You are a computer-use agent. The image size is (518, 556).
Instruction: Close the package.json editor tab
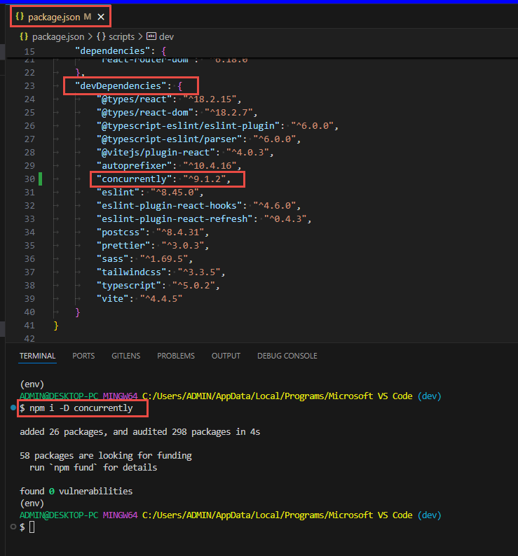coord(101,16)
